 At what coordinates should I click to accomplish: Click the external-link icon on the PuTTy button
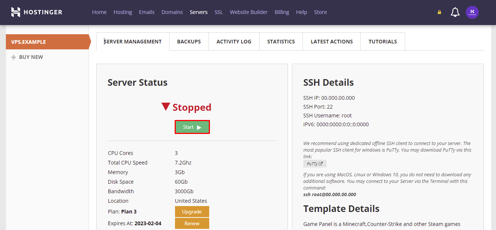coord(321,163)
